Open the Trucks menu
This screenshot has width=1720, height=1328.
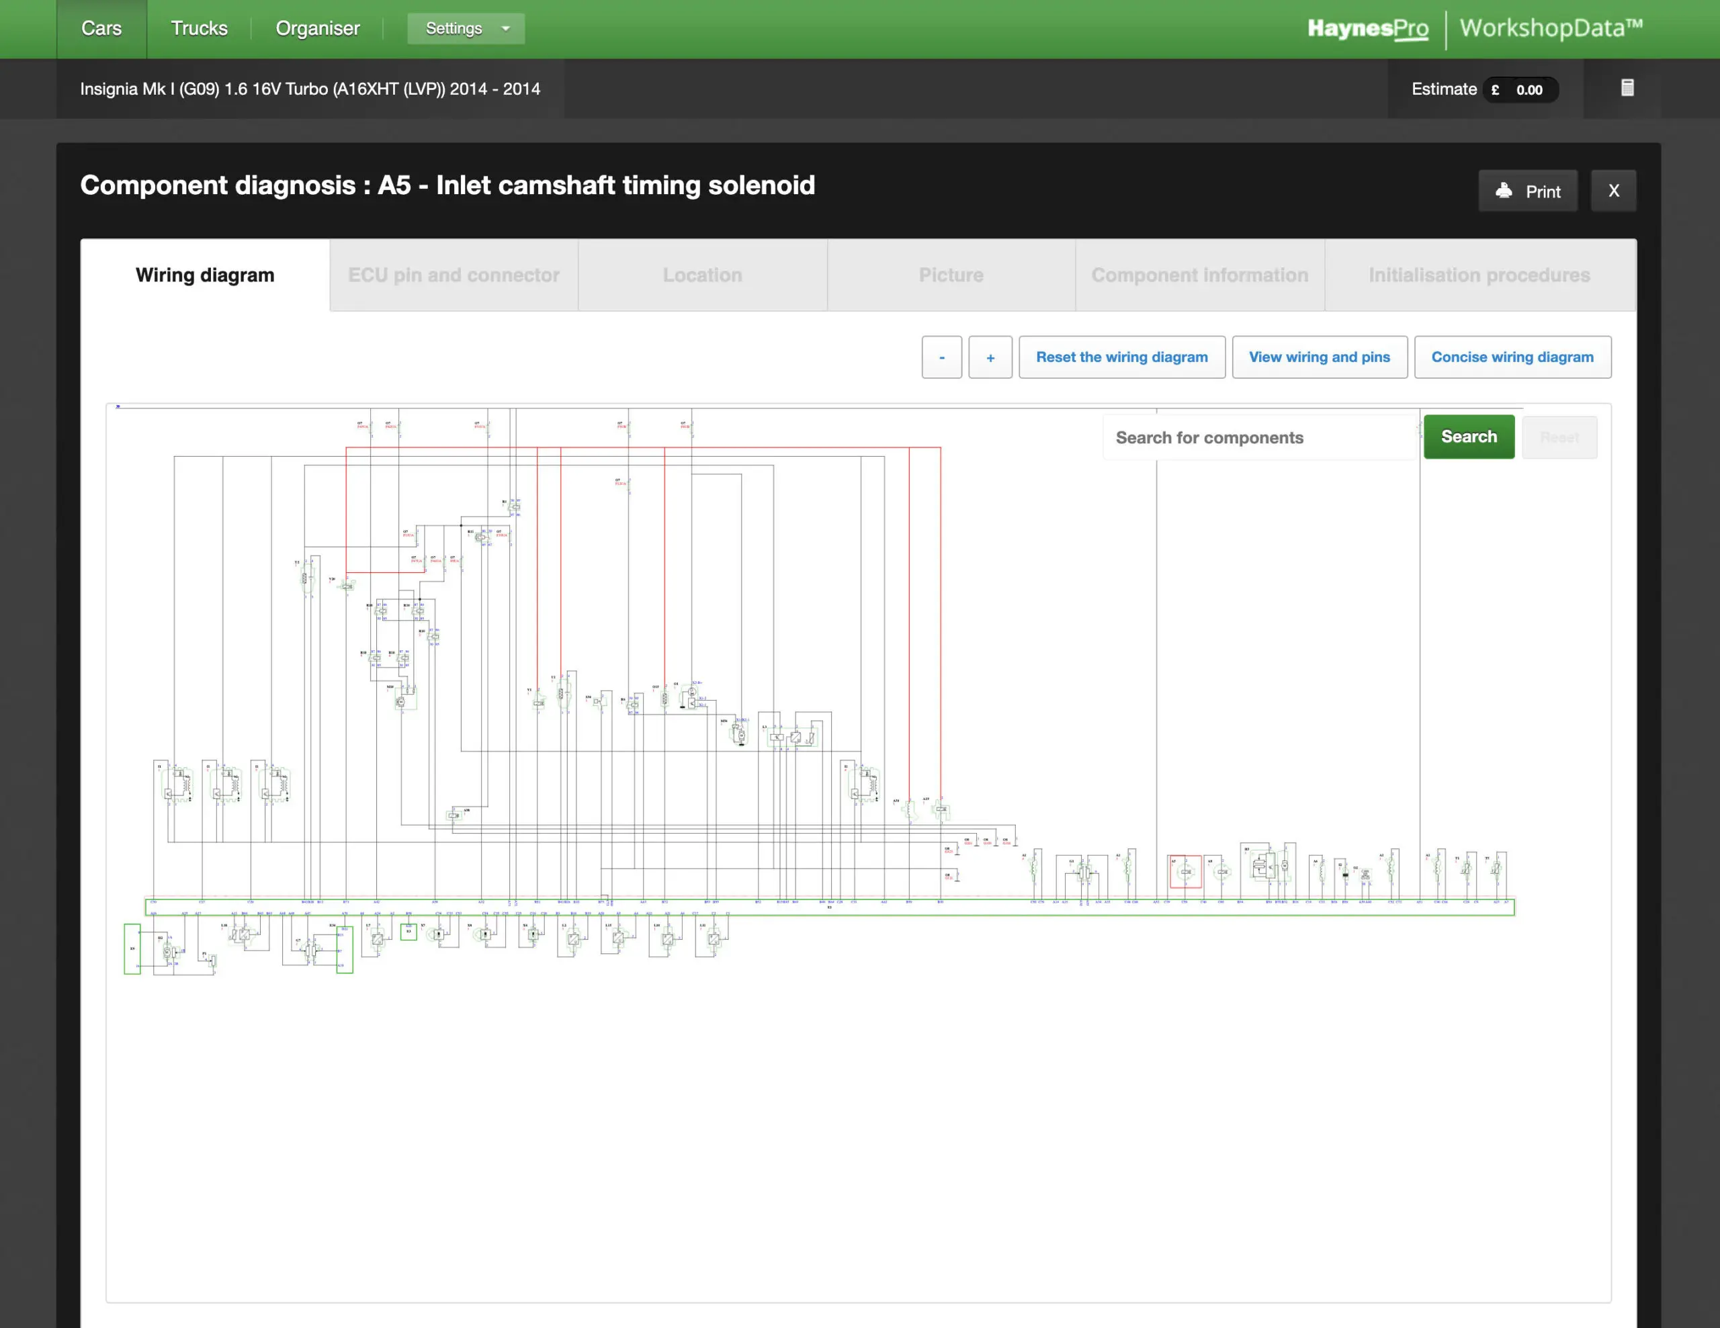point(200,28)
